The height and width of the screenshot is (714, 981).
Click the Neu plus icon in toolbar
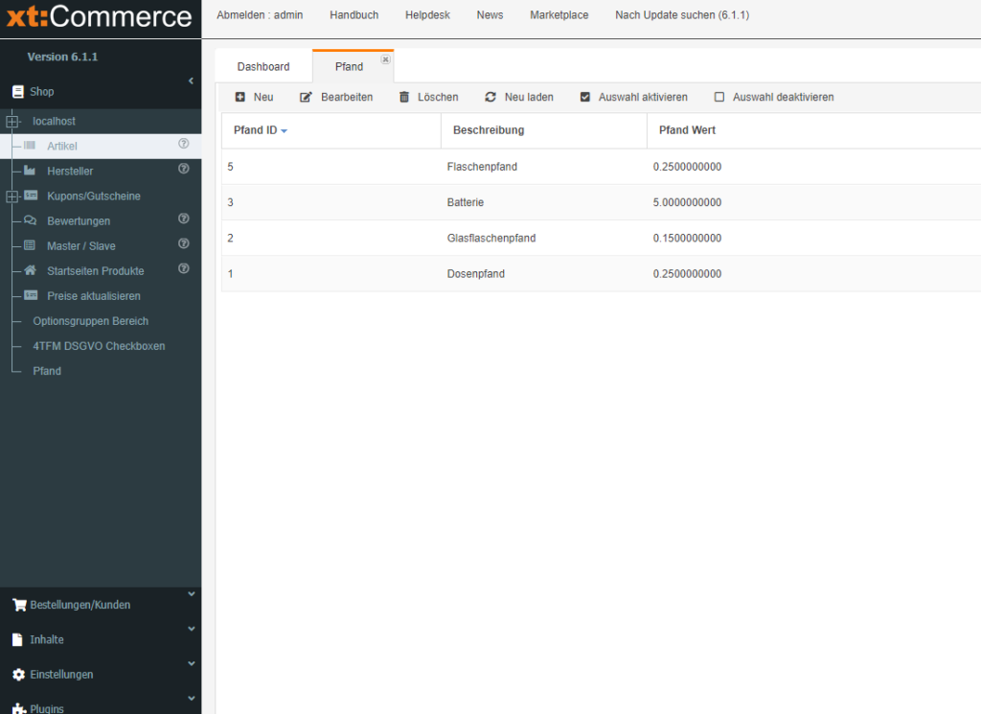[240, 97]
